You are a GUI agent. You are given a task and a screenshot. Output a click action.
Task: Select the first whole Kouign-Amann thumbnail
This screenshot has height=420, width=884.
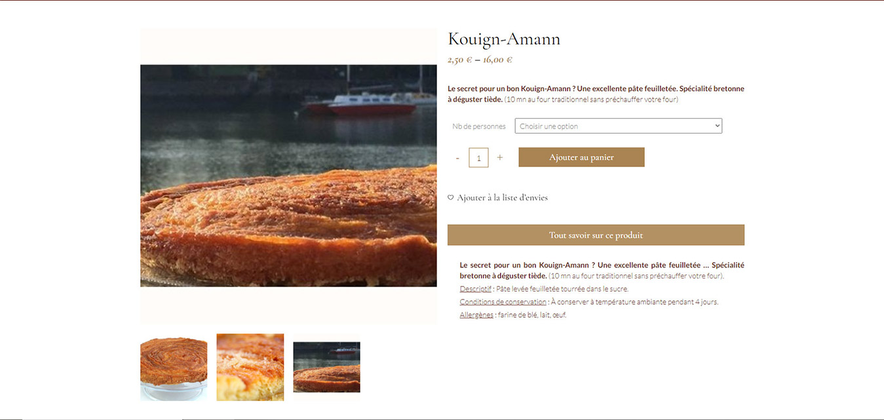pyautogui.click(x=174, y=367)
